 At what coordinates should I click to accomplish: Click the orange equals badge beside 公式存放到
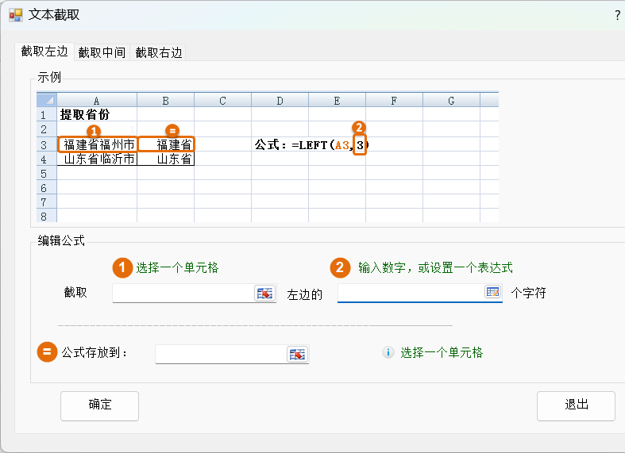[x=47, y=351]
